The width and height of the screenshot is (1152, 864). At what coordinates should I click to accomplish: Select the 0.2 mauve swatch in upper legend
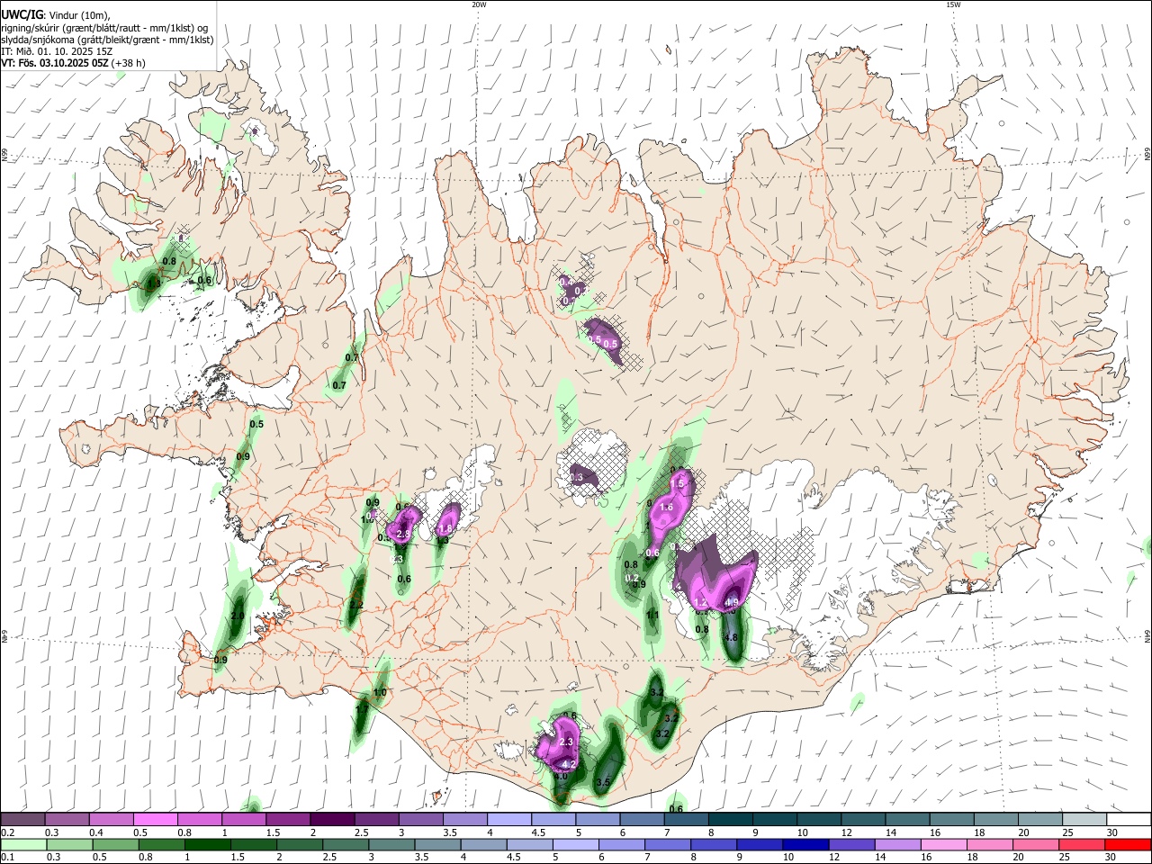(x=22, y=820)
